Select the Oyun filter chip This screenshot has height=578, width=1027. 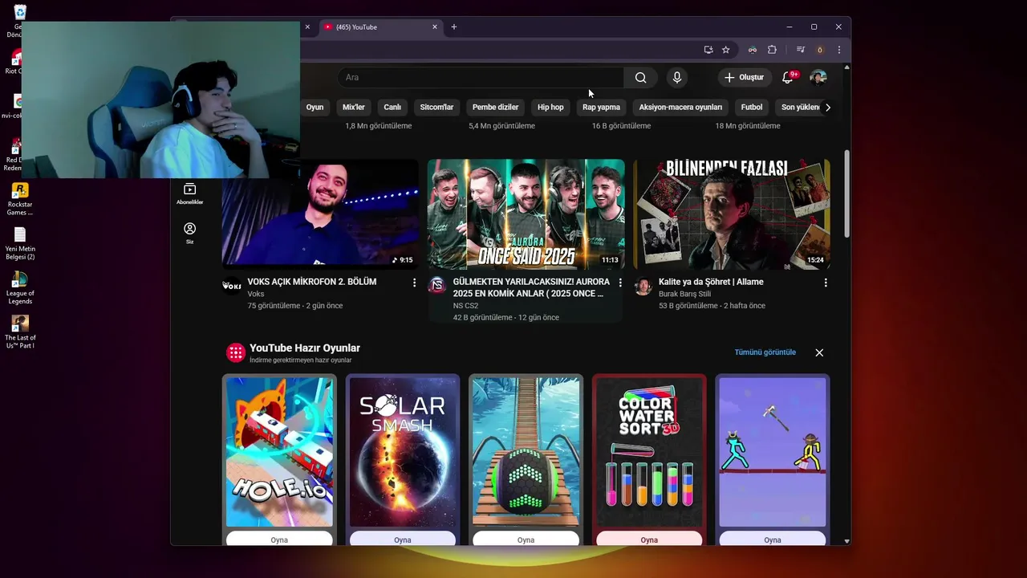pyautogui.click(x=315, y=107)
